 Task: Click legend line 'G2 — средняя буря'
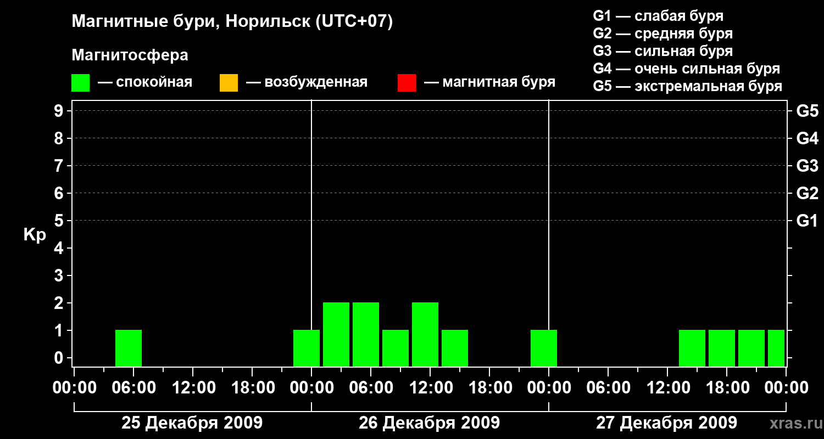point(663,33)
